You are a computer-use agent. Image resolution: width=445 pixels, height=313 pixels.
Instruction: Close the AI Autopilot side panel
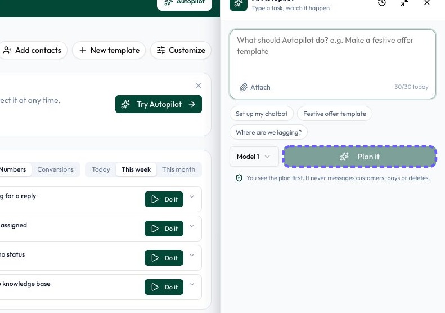click(427, 3)
